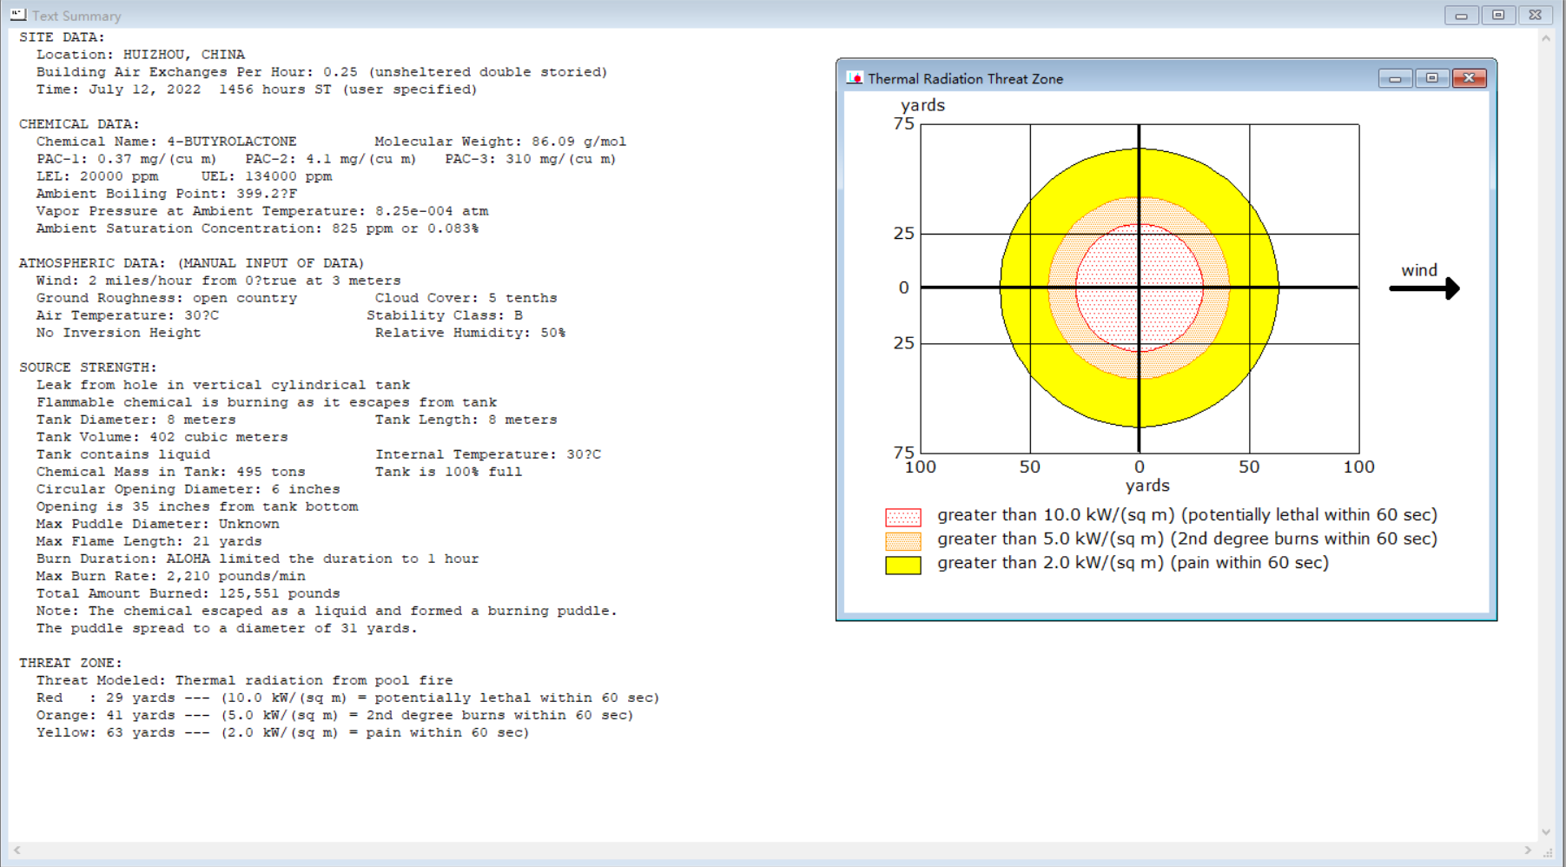Click 'LEL: 20000 ppm' value
1566x867 pixels.
[x=97, y=176]
